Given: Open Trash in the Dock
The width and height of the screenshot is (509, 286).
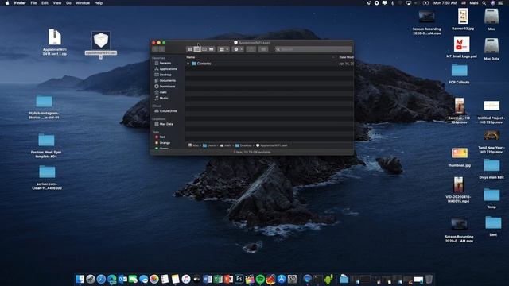Looking at the screenshot, I should coord(429,279).
